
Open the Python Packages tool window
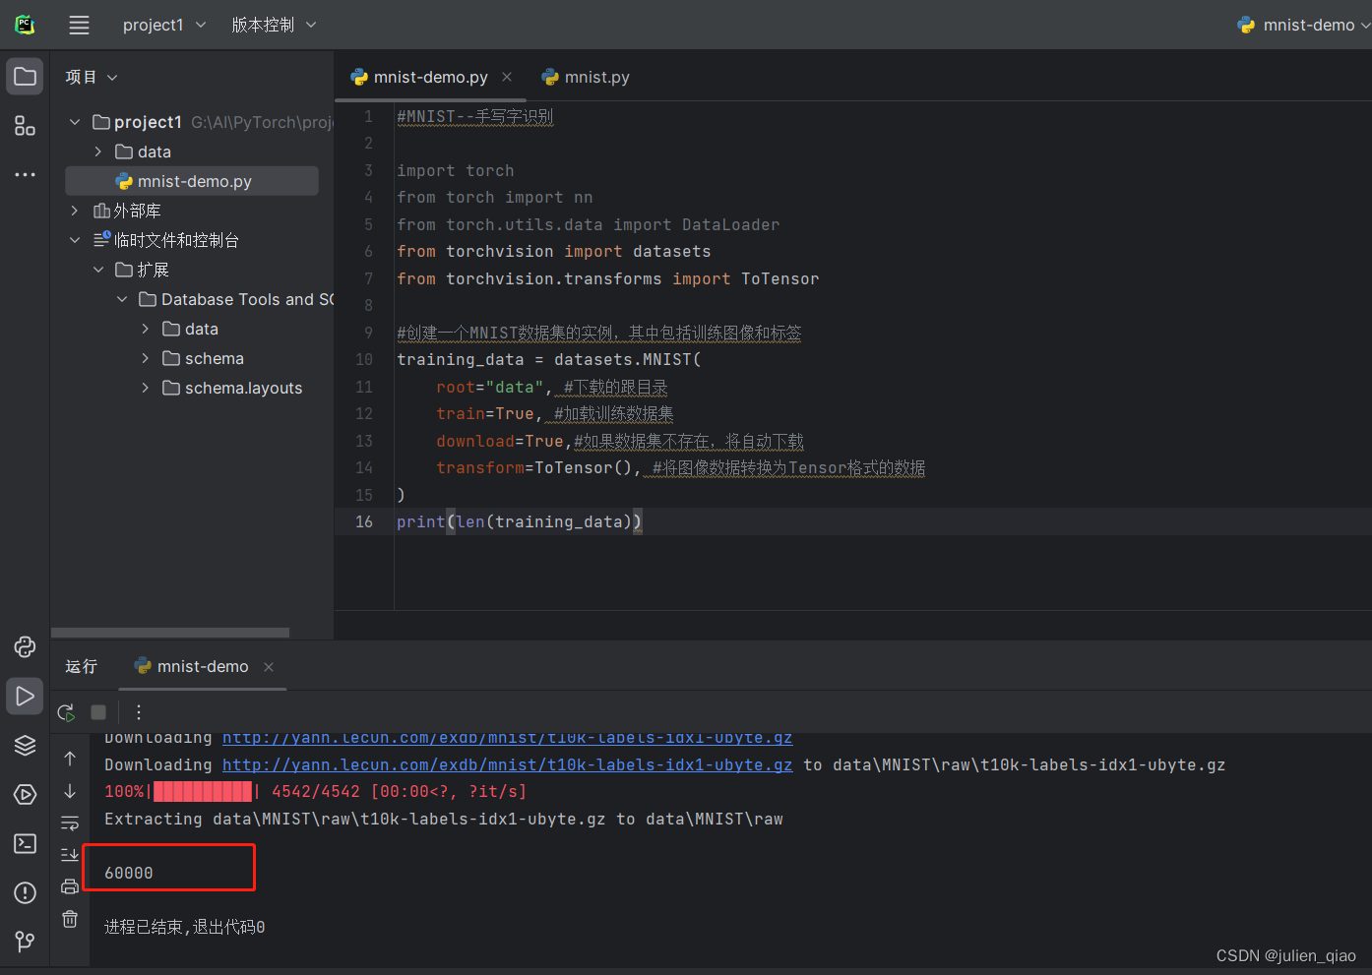(25, 646)
